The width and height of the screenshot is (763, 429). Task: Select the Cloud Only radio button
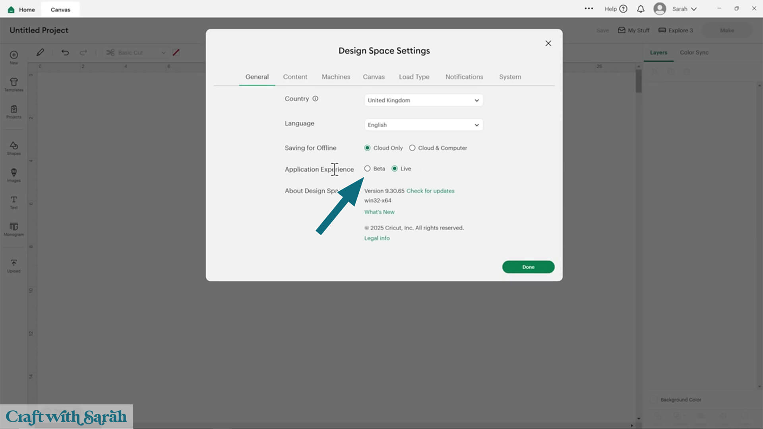[367, 148]
